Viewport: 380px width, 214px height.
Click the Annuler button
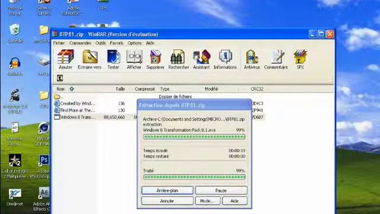167,201
